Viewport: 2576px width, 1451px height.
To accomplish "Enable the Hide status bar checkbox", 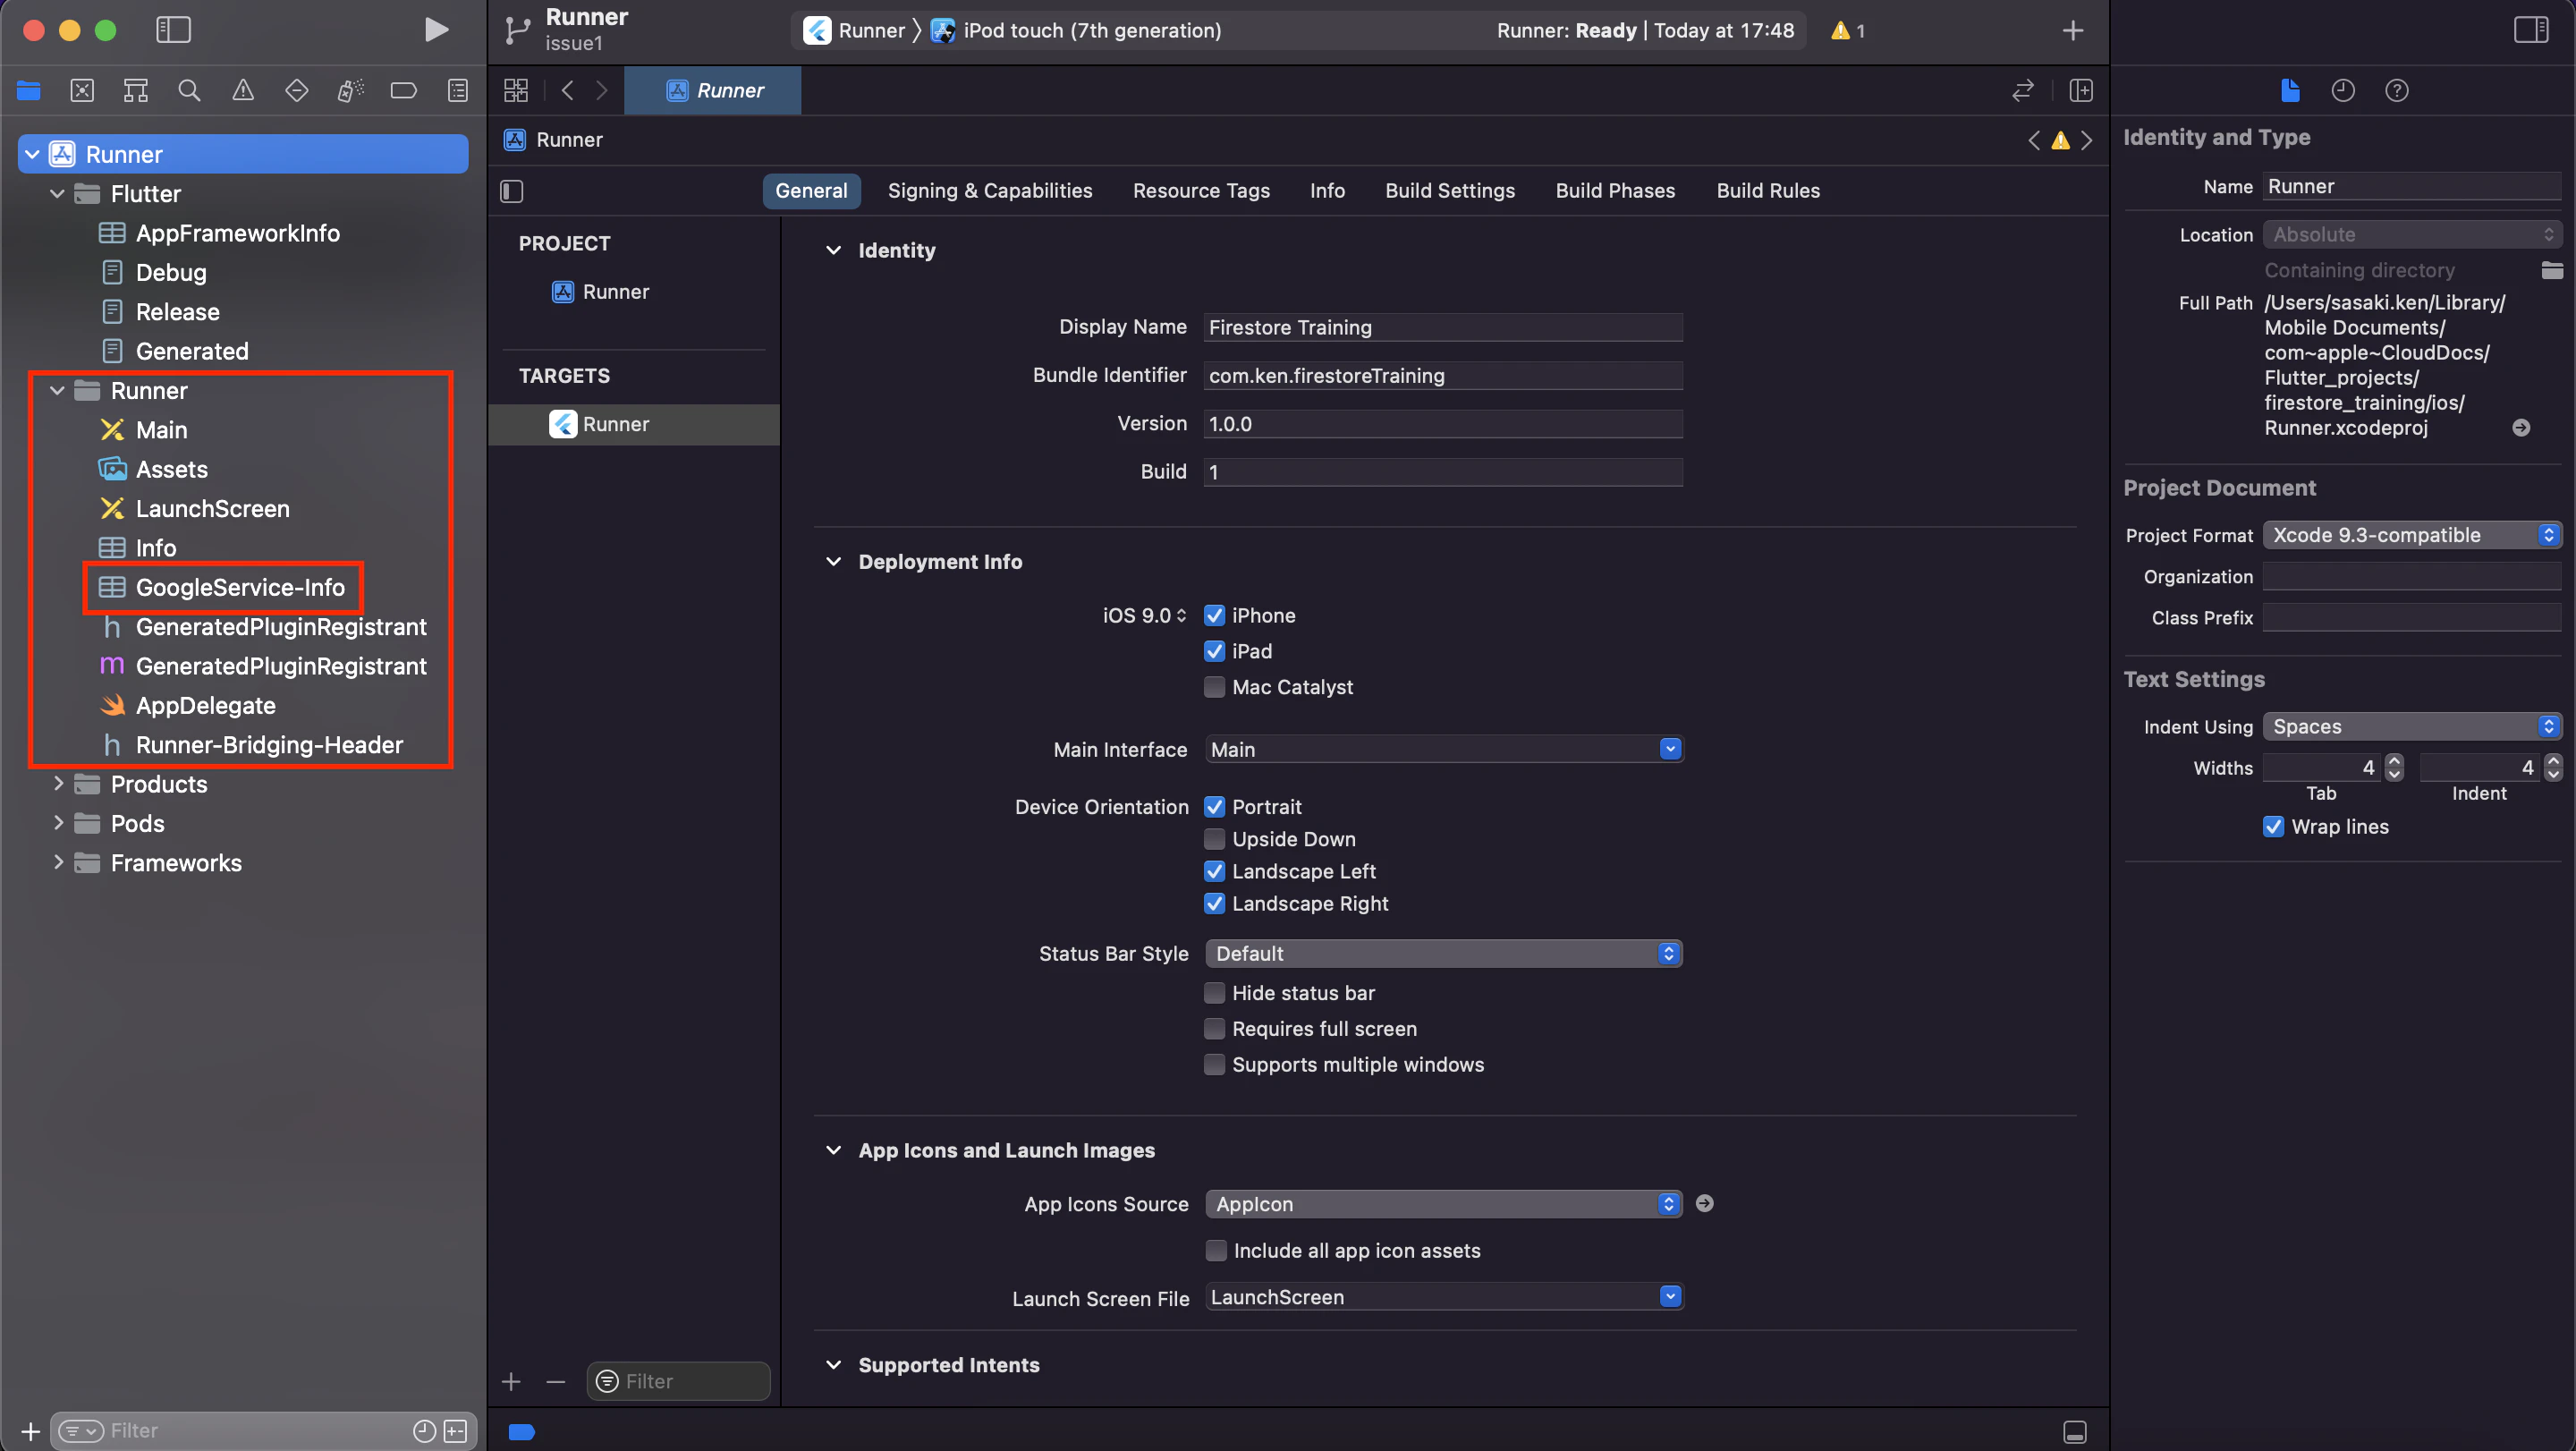I will pyautogui.click(x=1214, y=993).
